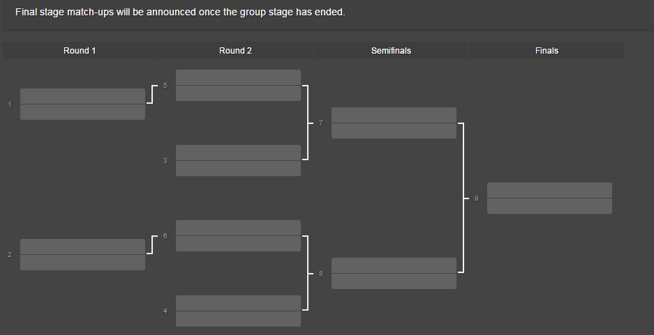
Task: Open semifinal match 8 top slot
Action: point(394,265)
